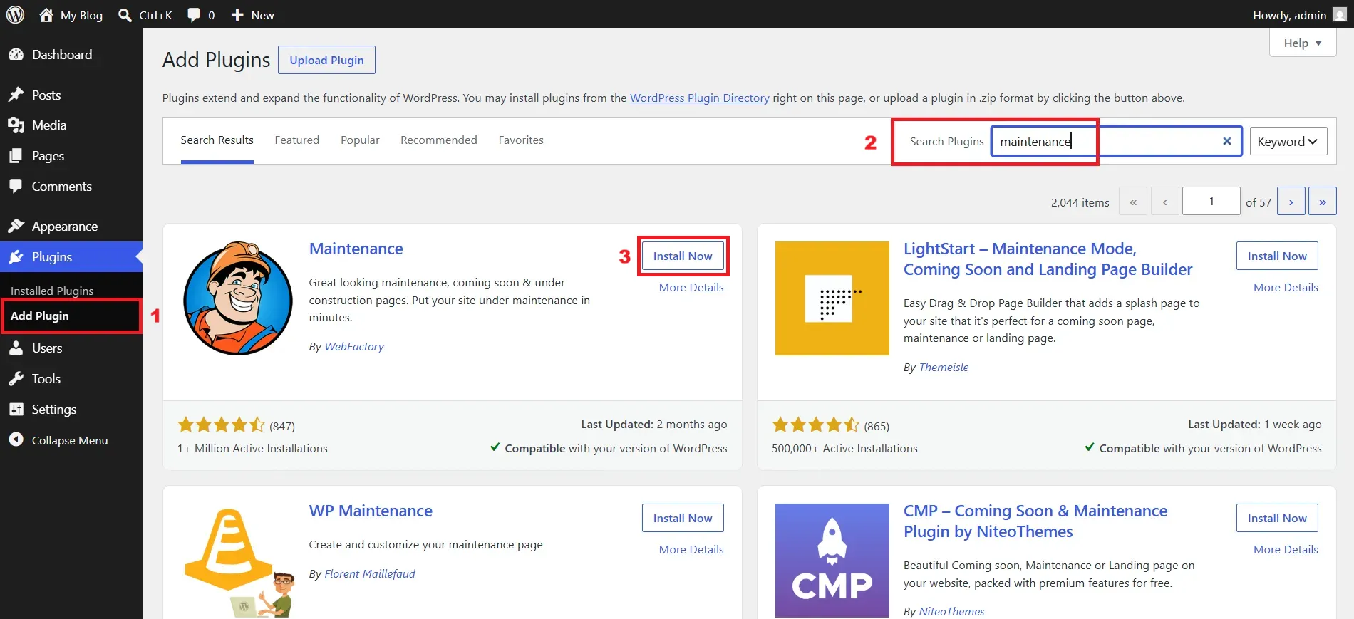Viewport: 1354px width, 619px height.
Task: Open the LightStart plugin title link
Action: click(1048, 259)
